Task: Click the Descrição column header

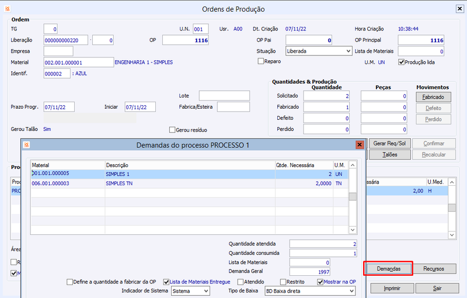Action: (x=190, y=165)
